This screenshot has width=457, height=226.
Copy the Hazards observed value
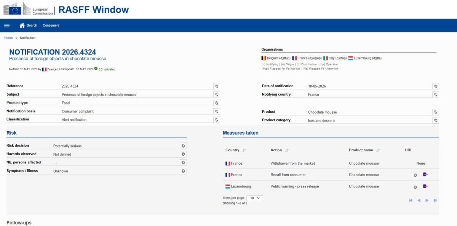pyautogui.click(x=183, y=154)
